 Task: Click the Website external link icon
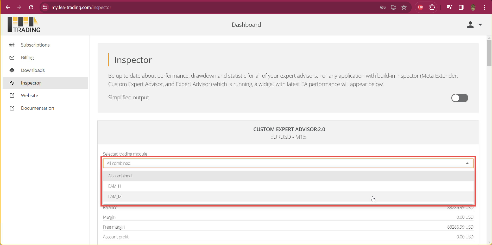pos(12,95)
